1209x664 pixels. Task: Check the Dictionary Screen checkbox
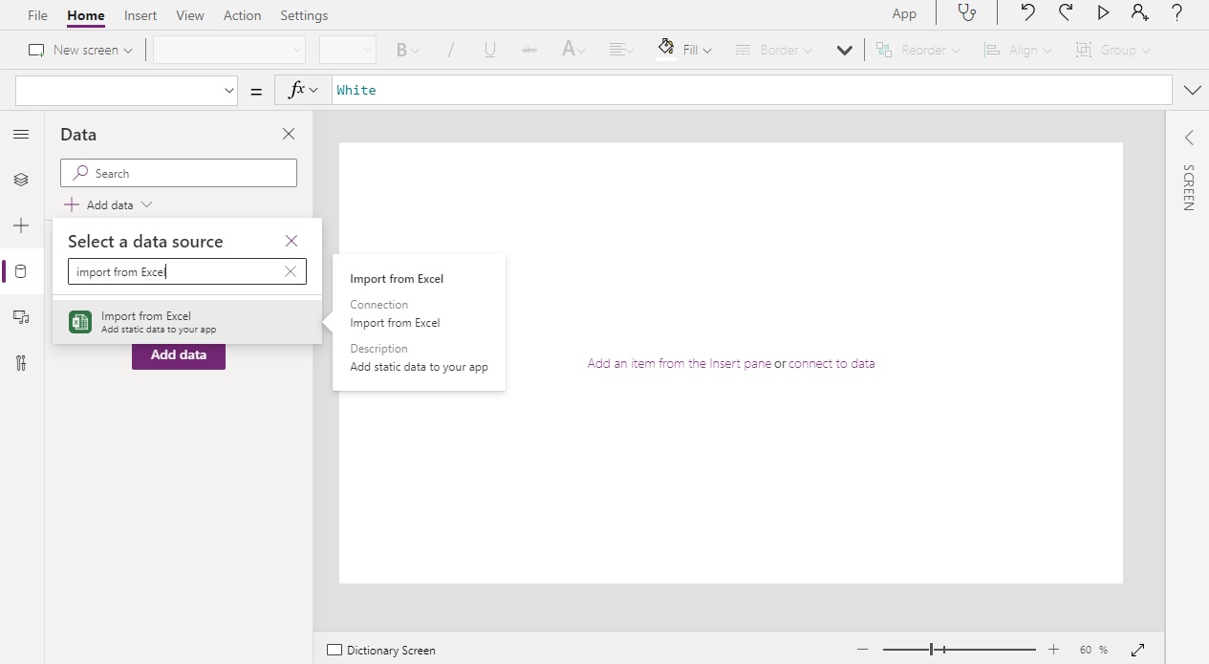coord(334,650)
